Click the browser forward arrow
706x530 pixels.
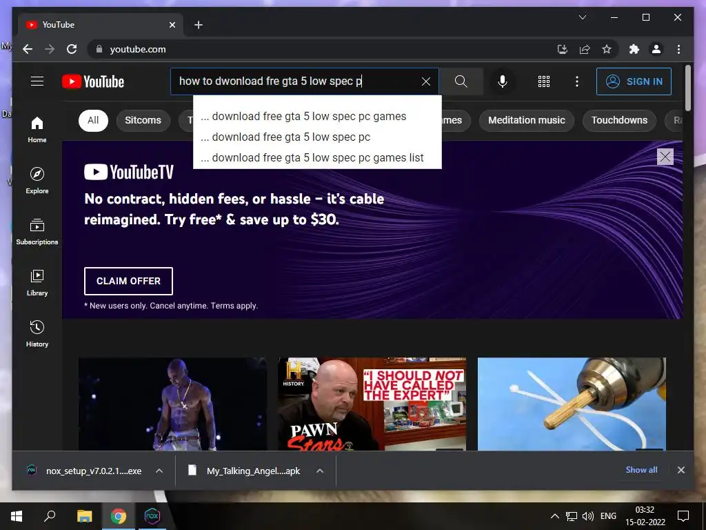click(x=50, y=49)
